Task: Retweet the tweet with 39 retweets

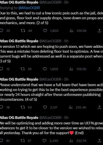Action: click(23, 69)
